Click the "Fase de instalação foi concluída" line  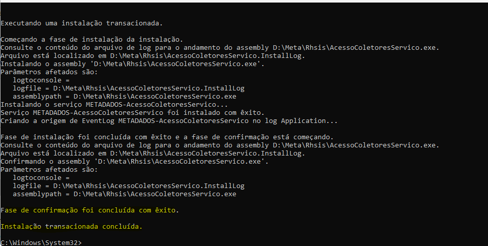click(167, 137)
